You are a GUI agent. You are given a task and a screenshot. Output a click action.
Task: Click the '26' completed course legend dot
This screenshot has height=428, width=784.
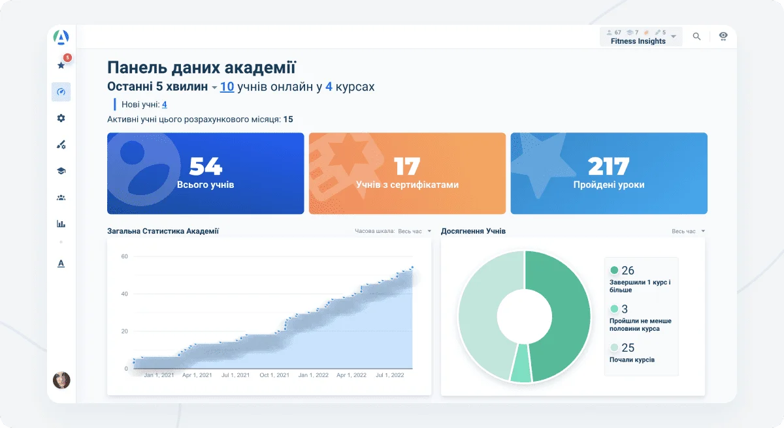(x=614, y=270)
